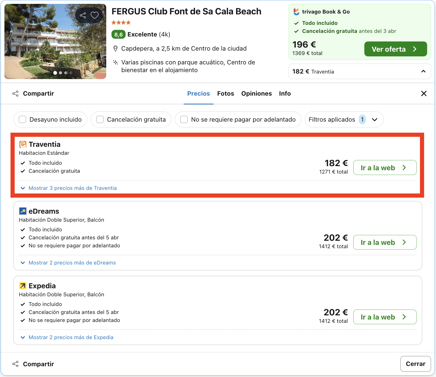This screenshot has width=436, height=377.
Task: Click hotel name FERGUS Club Font de Sa Cala Beach
Action: tap(186, 11)
